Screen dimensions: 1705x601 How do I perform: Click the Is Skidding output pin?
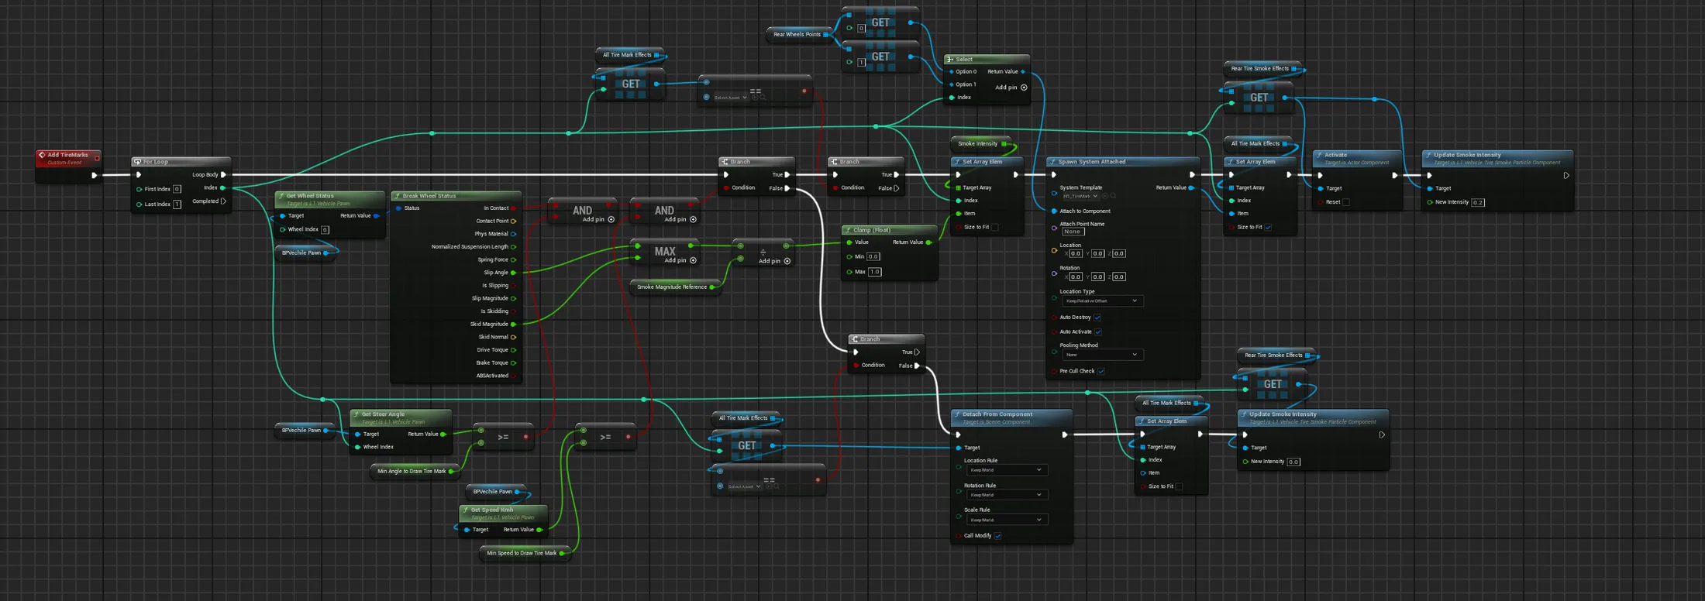(x=513, y=311)
